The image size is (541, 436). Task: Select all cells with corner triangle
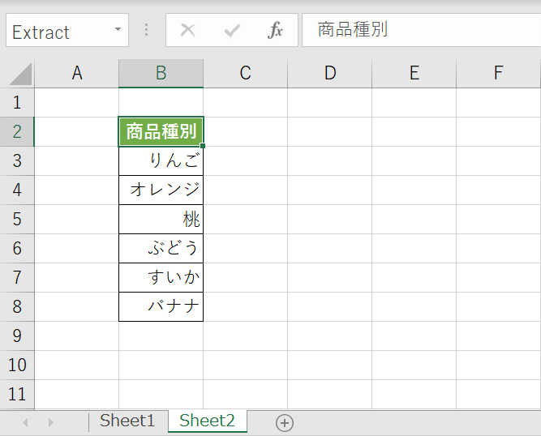[21, 74]
